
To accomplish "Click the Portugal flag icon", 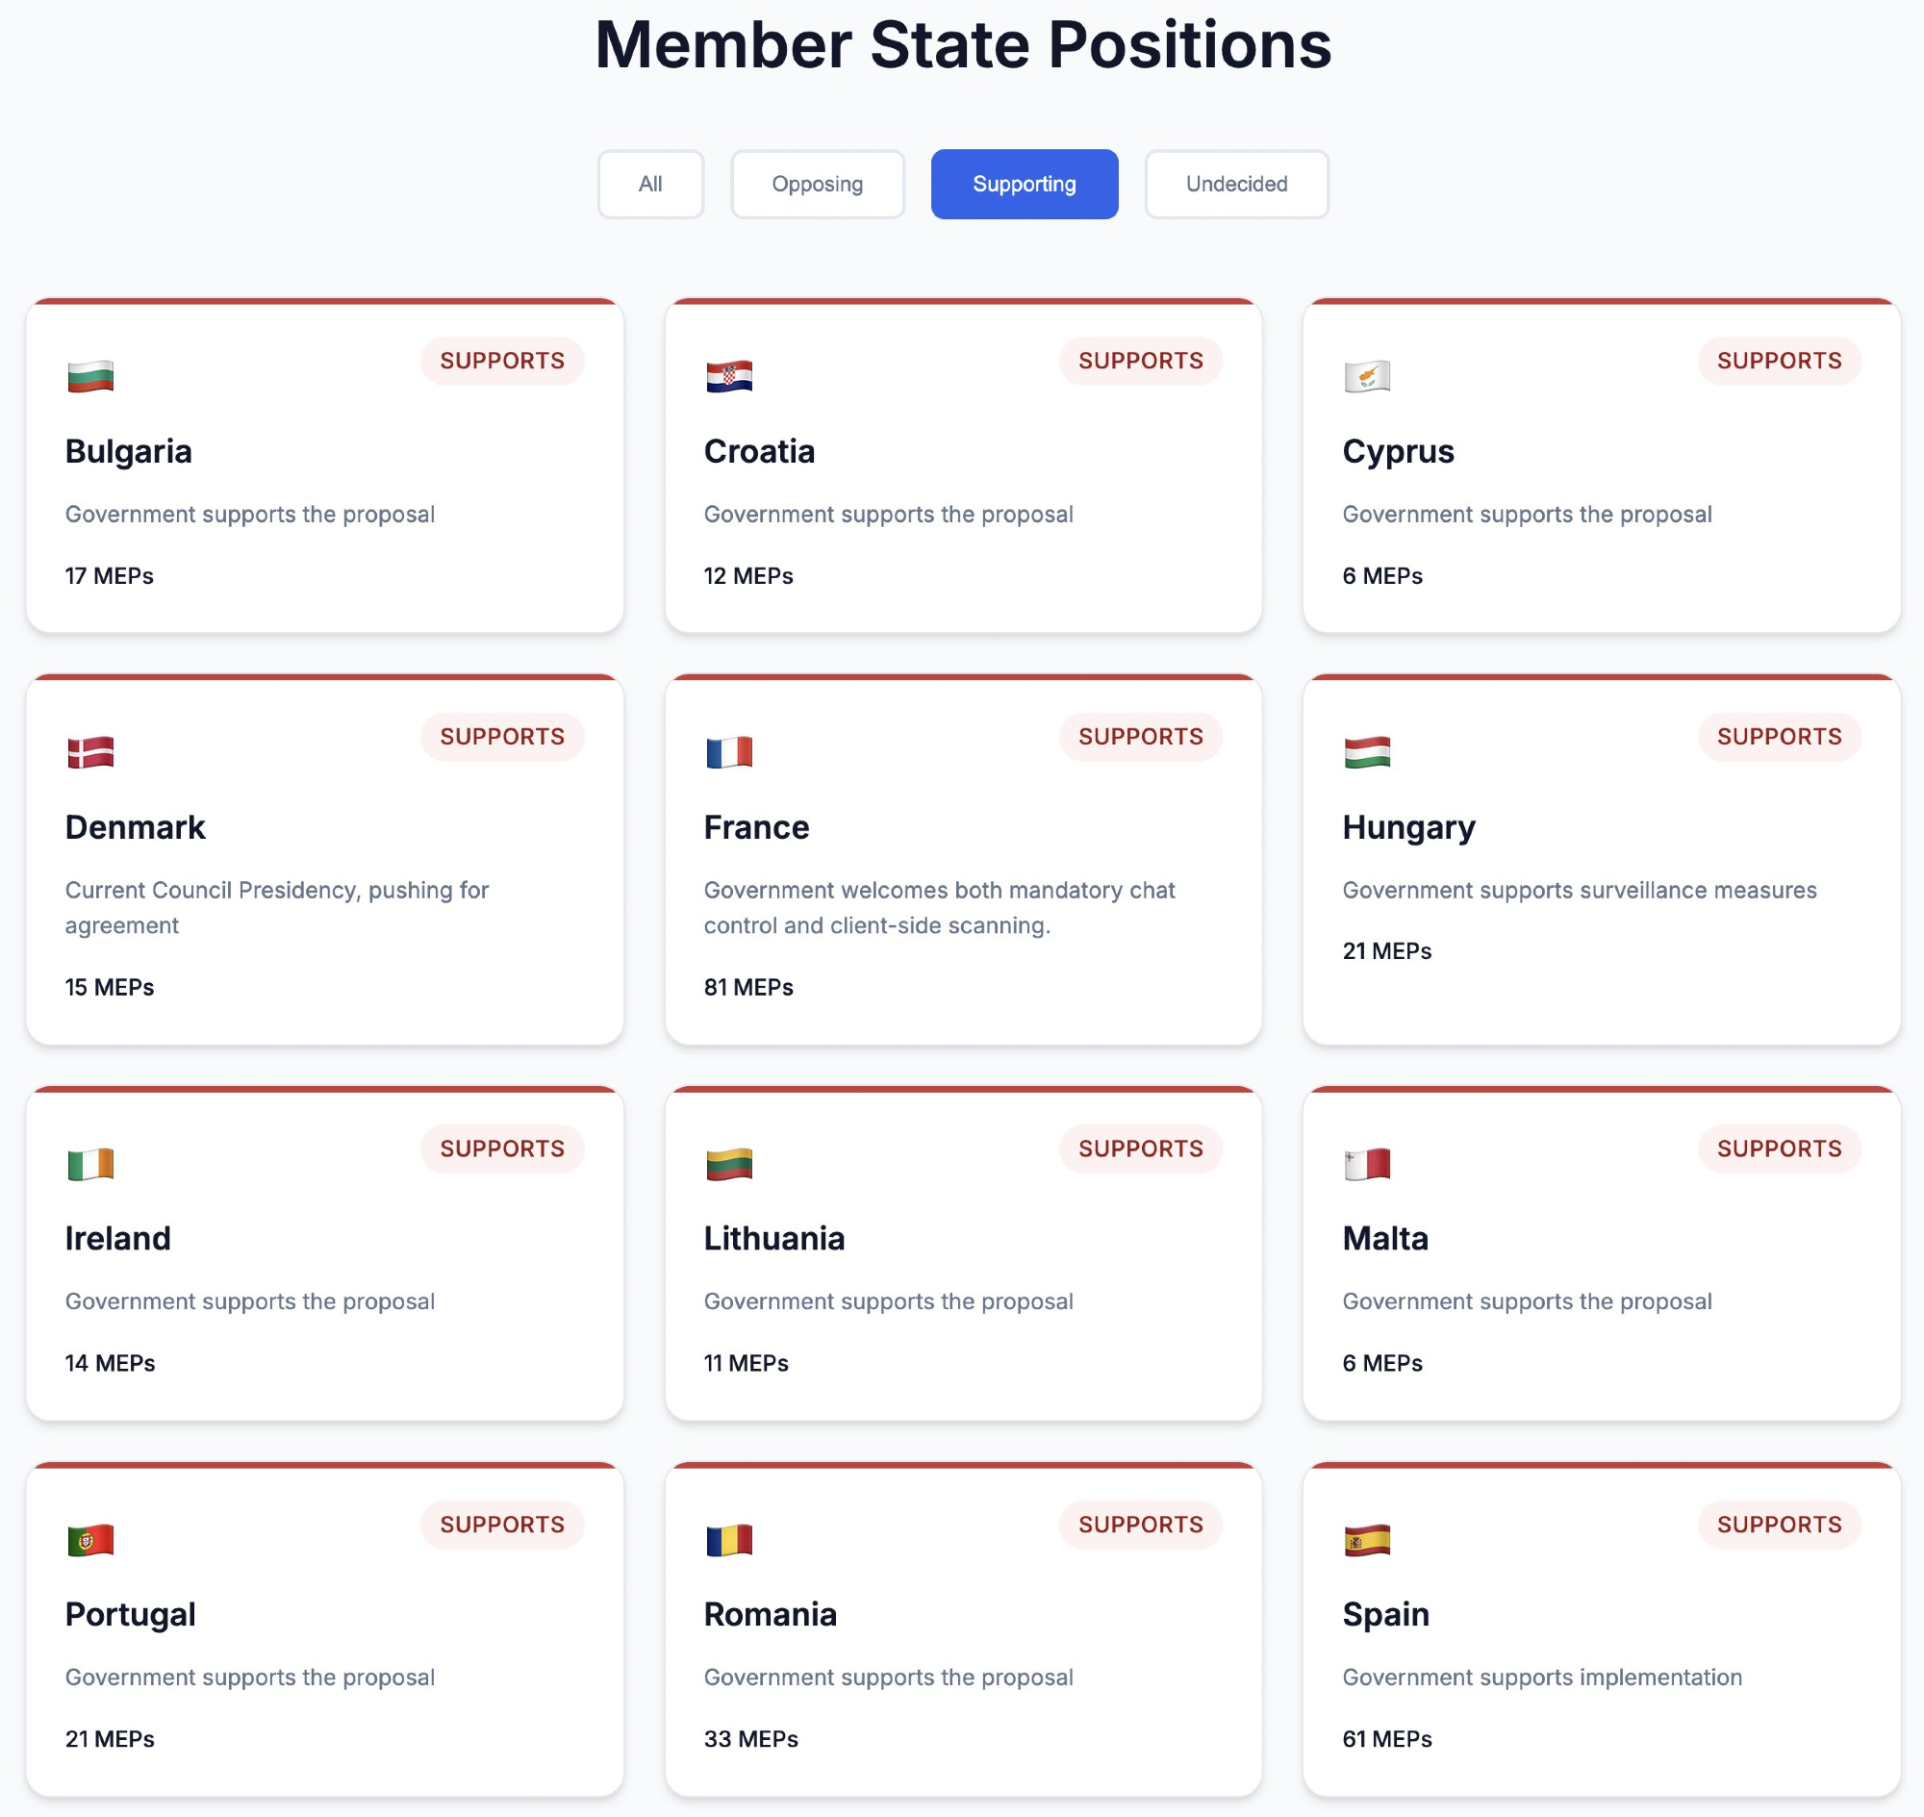I will tap(91, 1539).
